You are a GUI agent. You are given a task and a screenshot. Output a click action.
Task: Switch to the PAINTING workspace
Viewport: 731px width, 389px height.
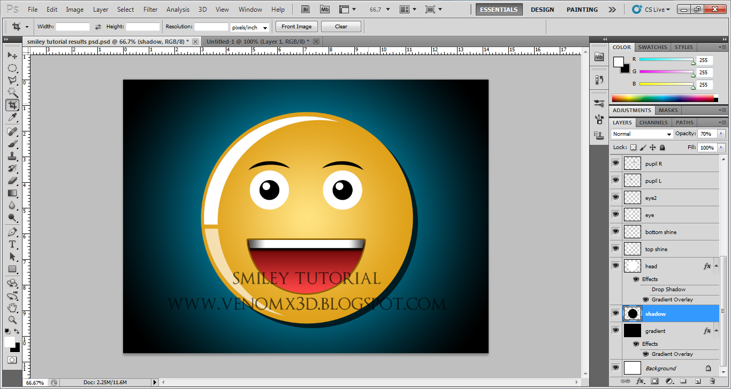[582, 9]
